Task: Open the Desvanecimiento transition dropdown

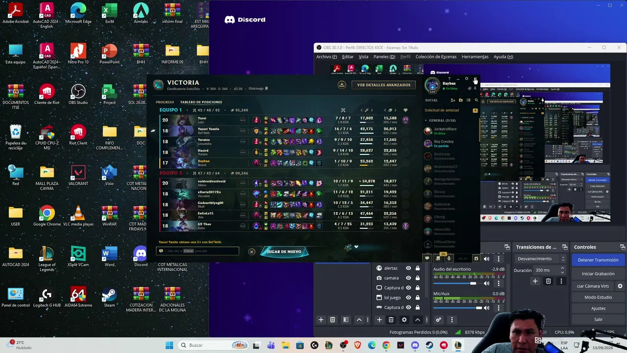Action: click(542, 259)
